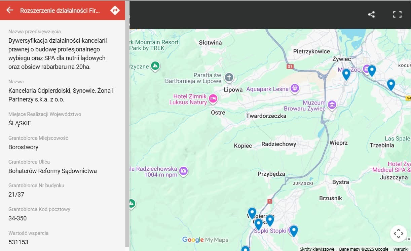Image resolution: width=411 pixels, height=251 pixels.
Task: Click the share map icon
Action: pos(371,14)
